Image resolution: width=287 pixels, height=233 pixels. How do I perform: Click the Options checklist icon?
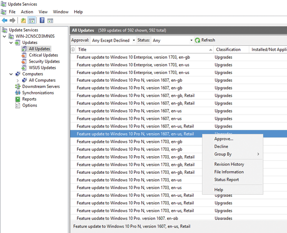tap(18, 106)
